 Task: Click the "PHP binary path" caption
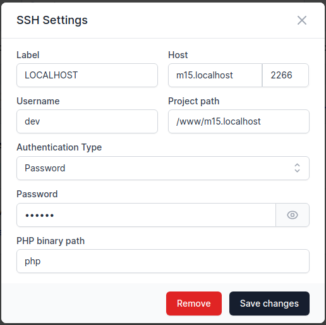[51, 241]
